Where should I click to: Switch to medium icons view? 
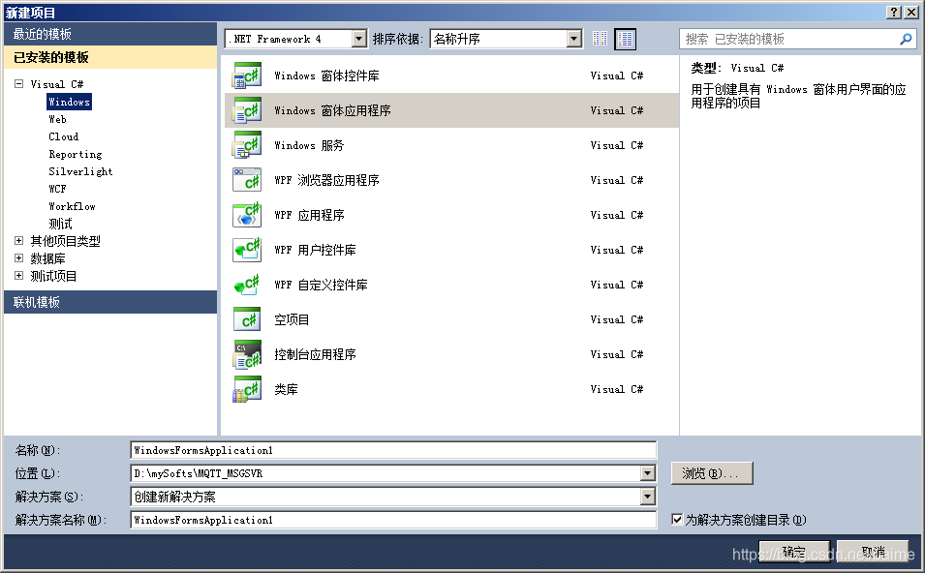[600, 39]
